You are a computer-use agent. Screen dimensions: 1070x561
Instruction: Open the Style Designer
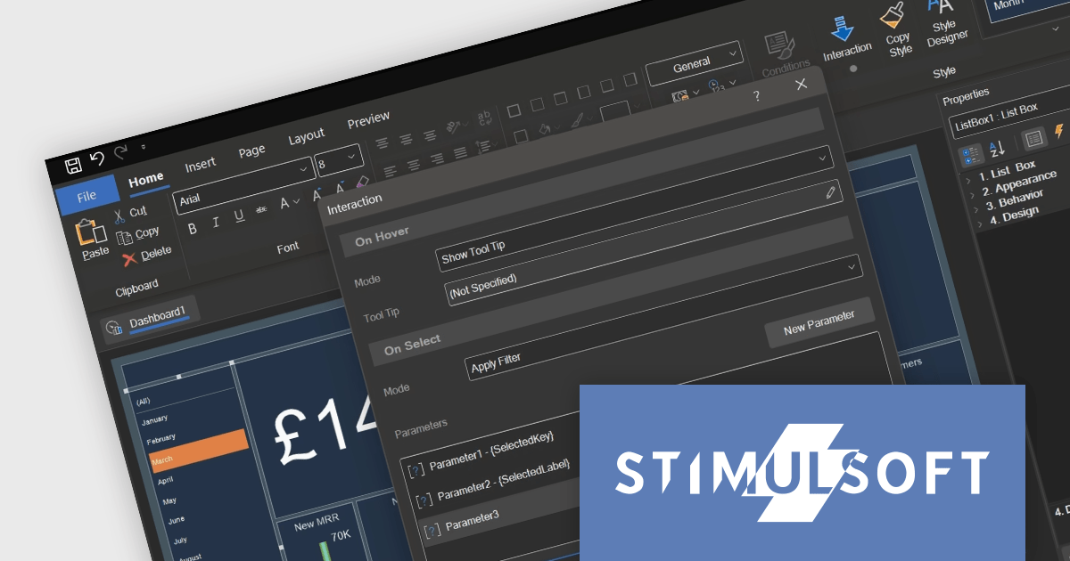[x=945, y=22]
